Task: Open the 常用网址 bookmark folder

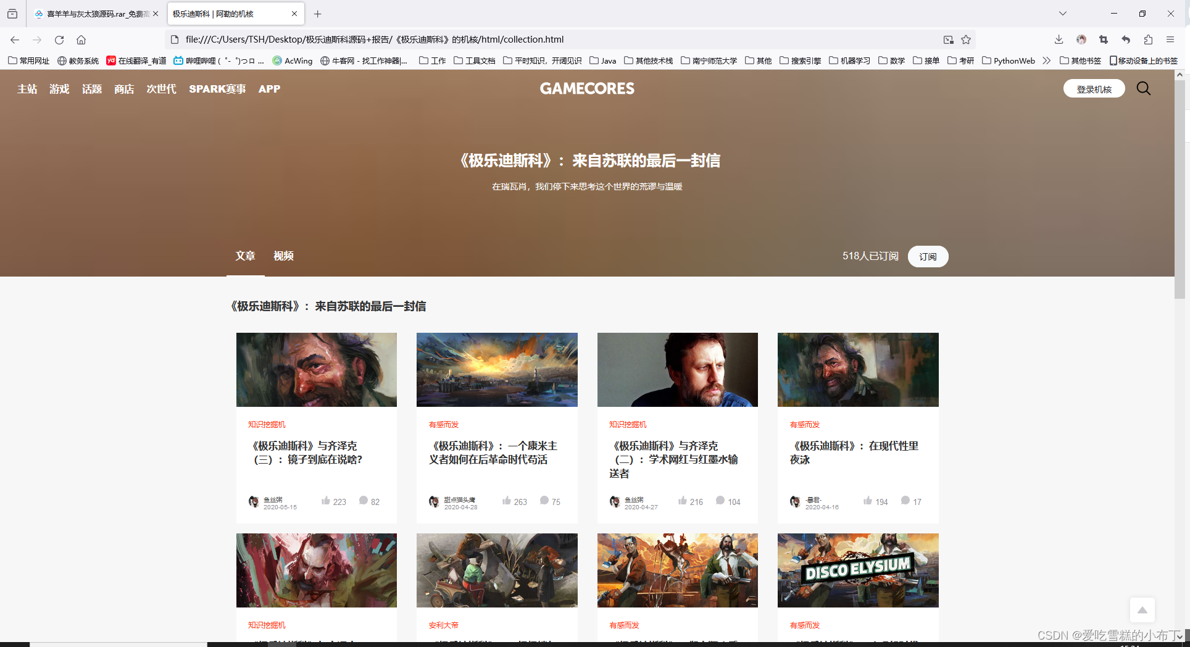Action: coord(28,61)
